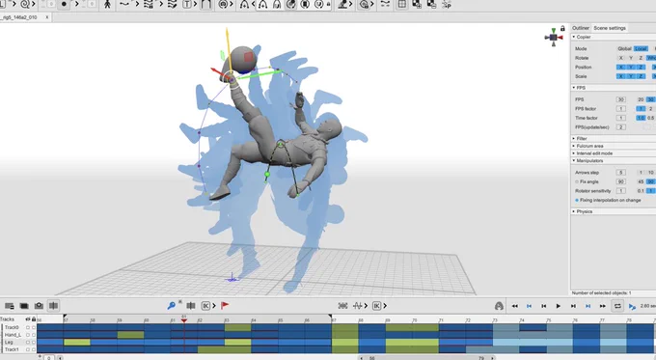
Task: Click the grid table icon in top toolbar
Action: click(x=401, y=4)
